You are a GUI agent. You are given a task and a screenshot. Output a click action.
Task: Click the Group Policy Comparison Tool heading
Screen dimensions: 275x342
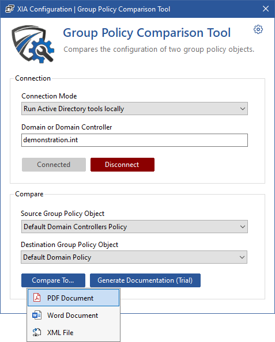point(147,33)
